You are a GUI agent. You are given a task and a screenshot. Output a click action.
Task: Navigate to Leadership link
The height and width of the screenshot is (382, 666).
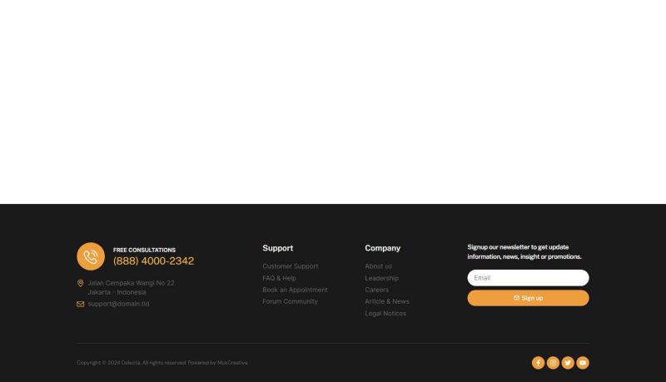click(381, 278)
